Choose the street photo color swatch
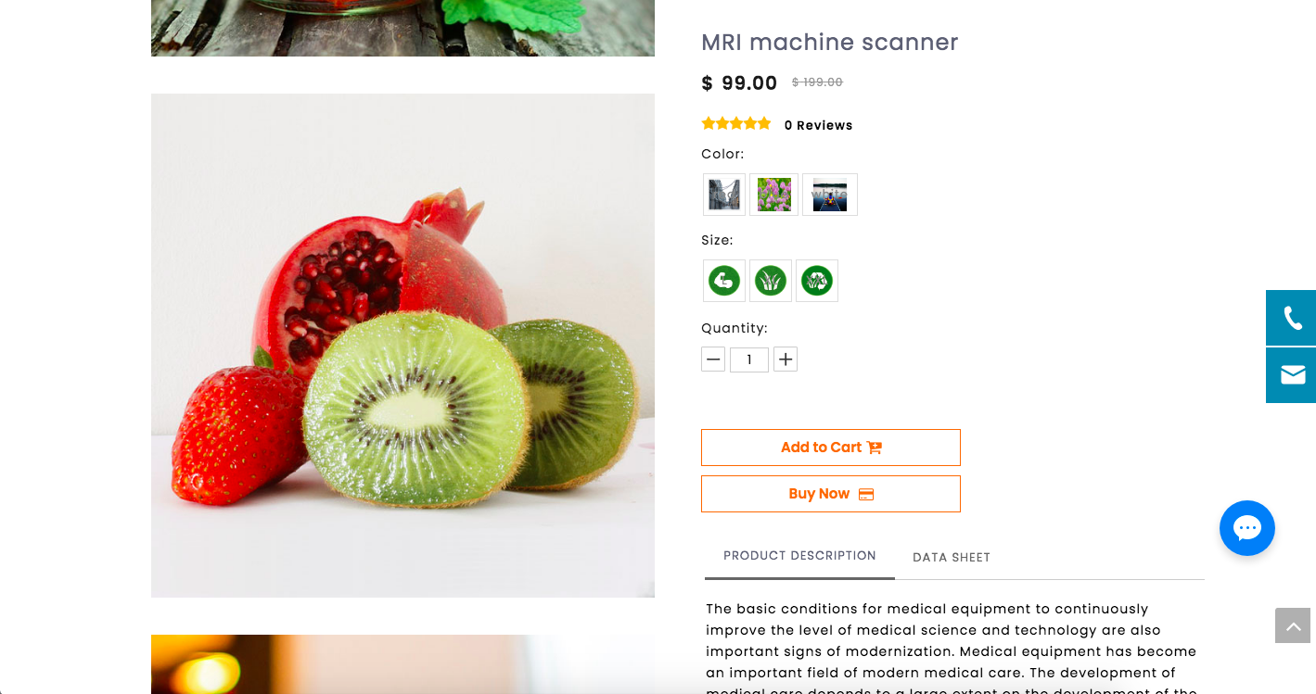The image size is (1316, 694). 724,195
